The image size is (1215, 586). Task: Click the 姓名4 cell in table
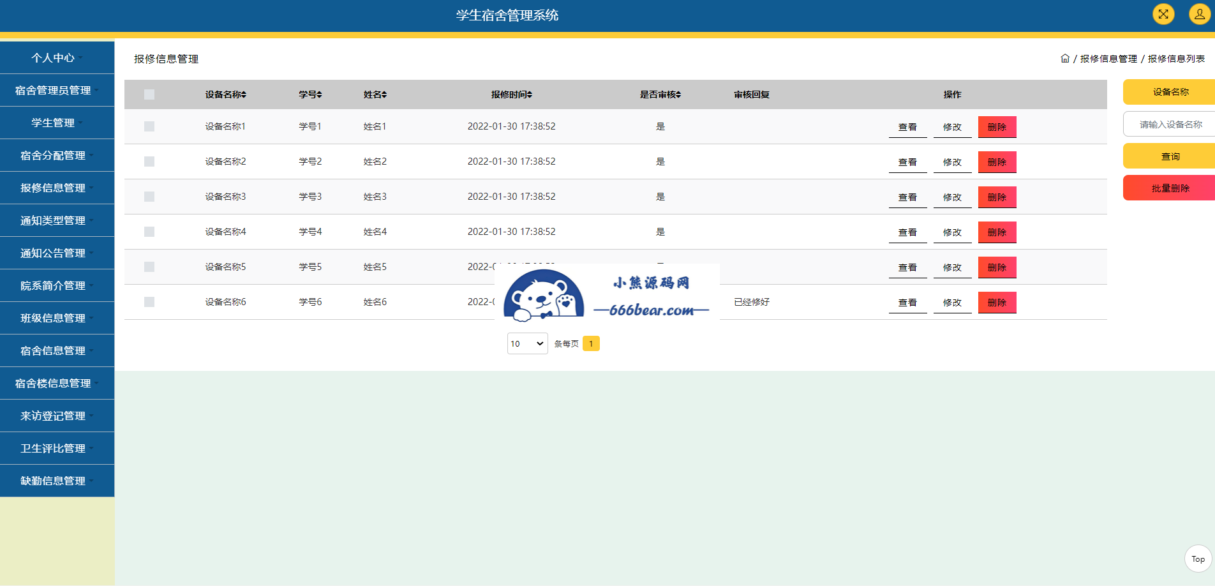click(x=375, y=232)
